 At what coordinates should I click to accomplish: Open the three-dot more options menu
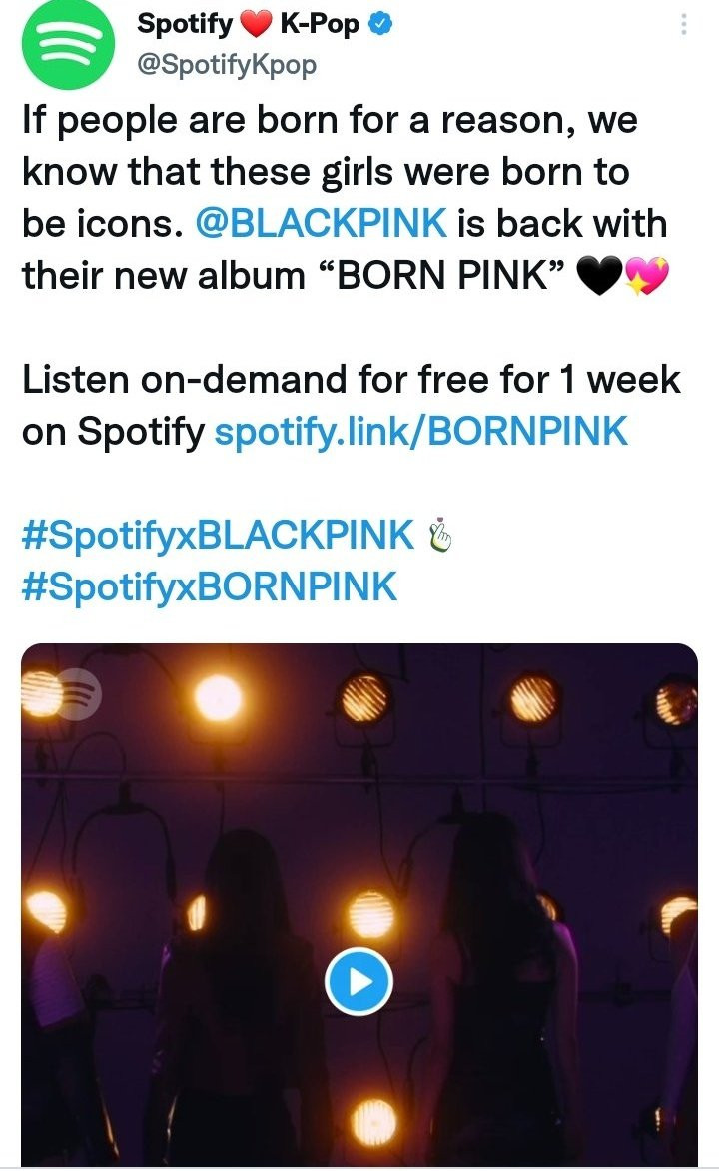684,25
